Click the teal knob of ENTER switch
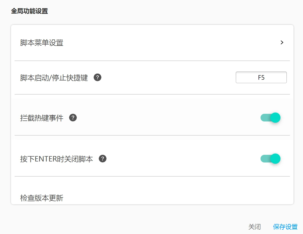This screenshot has width=303, height=234. click(275, 159)
